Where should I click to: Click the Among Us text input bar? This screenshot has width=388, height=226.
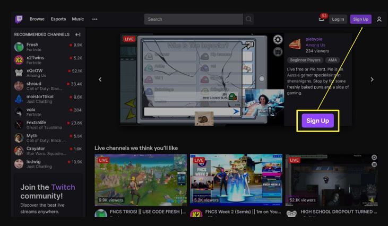(193, 111)
